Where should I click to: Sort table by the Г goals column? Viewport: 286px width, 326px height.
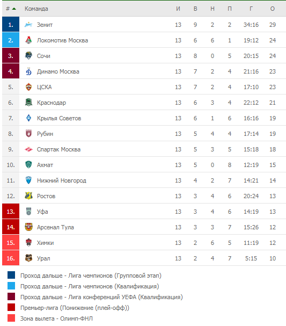coord(251,9)
